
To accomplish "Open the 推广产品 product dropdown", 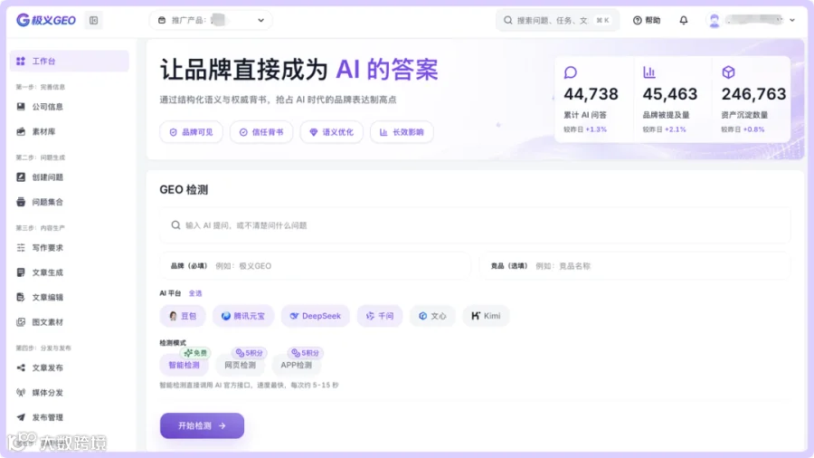I will [211, 20].
